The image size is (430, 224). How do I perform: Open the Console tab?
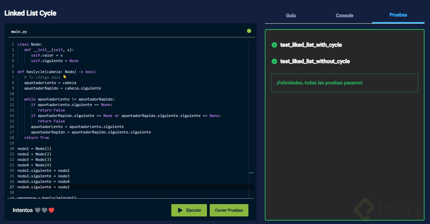tap(344, 15)
